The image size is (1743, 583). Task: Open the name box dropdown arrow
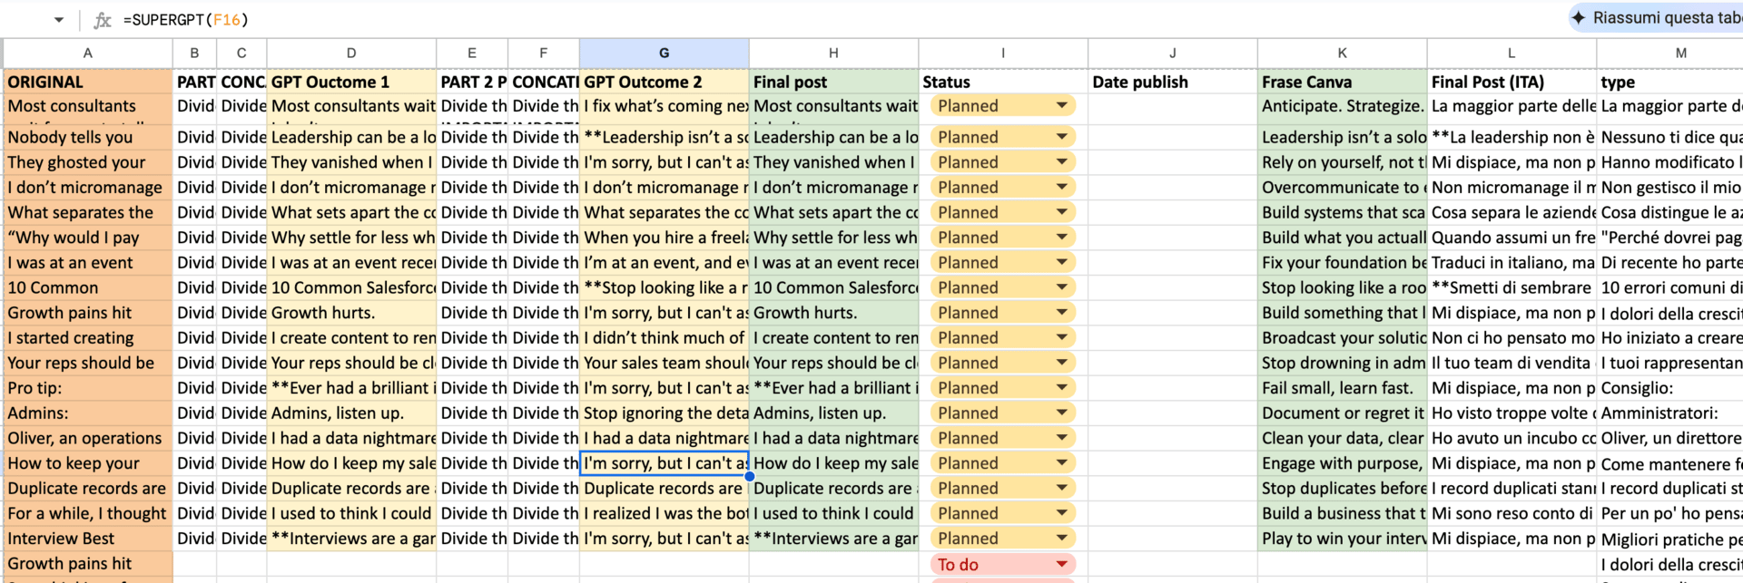click(59, 19)
